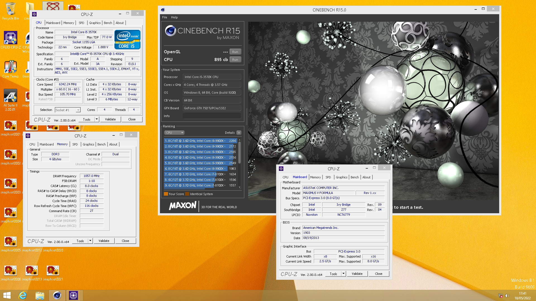Open snapshot0006 image file
This screenshot has width=536, height=301.
point(11,273)
